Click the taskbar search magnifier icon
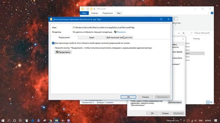This screenshot has width=220, height=123. point(9,120)
